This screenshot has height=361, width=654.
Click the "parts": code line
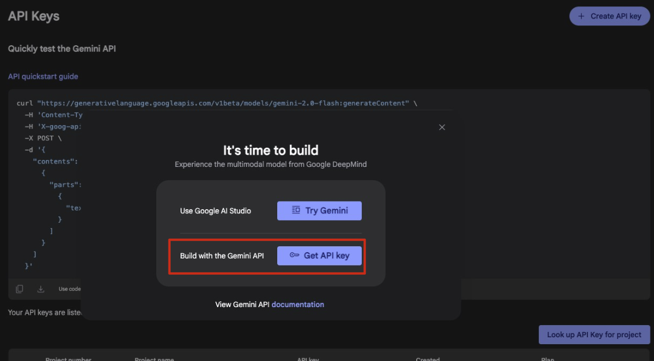point(65,185)
